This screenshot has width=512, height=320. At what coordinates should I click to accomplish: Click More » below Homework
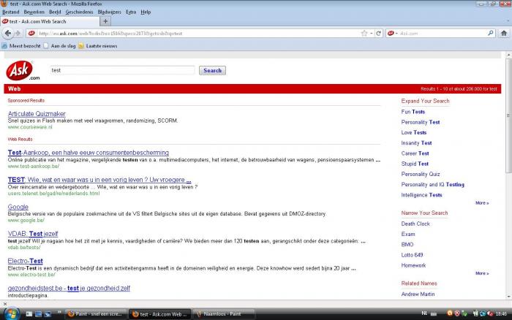click(x=482, y=273)
